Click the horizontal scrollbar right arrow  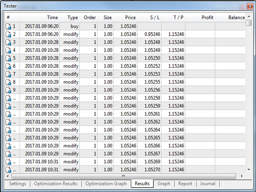(x=242, y=176)
